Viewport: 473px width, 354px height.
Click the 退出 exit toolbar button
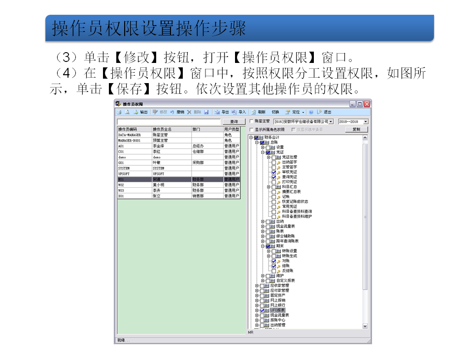[324, 112]
